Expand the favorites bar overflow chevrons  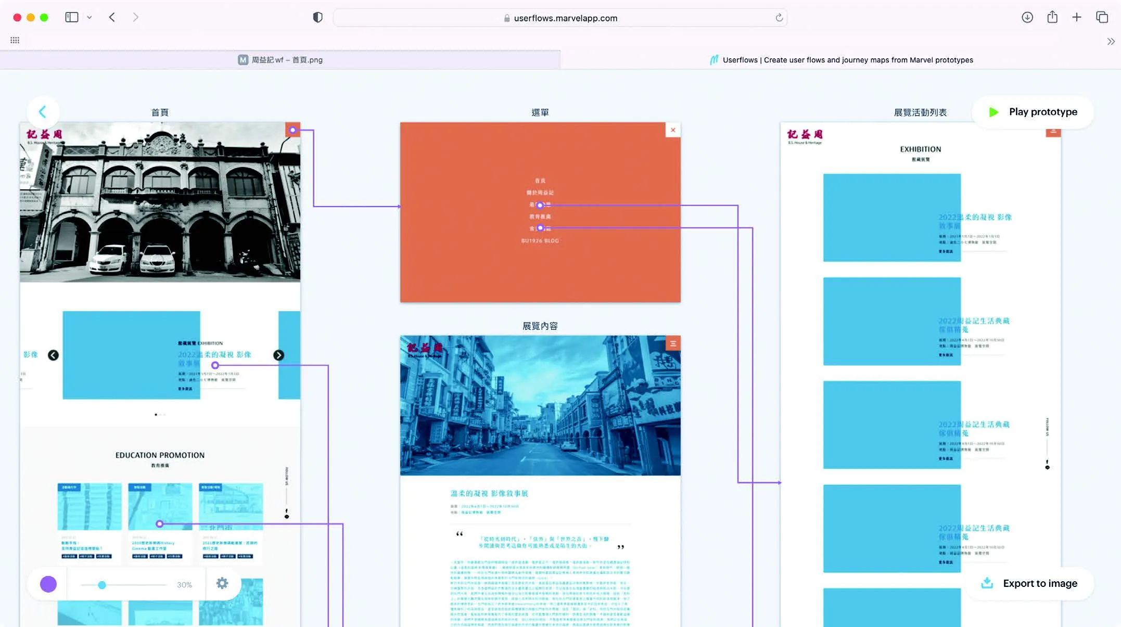(x=1111, y=41)
